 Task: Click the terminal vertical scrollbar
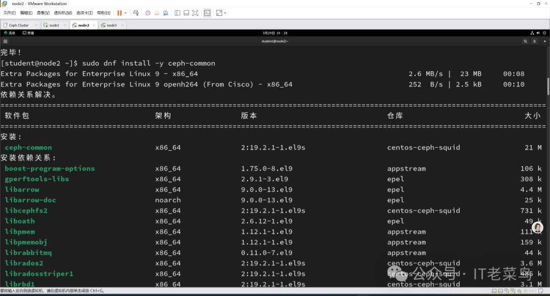(x=548, y=86)
